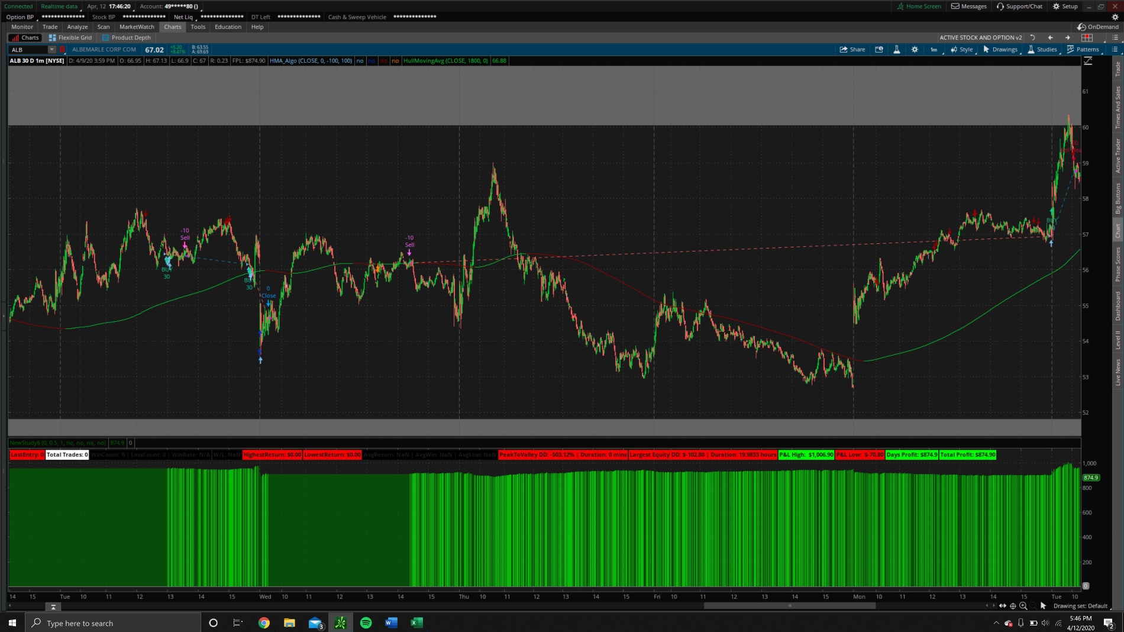Image resolution: width=1124 pixels, height=632 pixels.
Task: Open the Home Screen
Action: [919, 7]
